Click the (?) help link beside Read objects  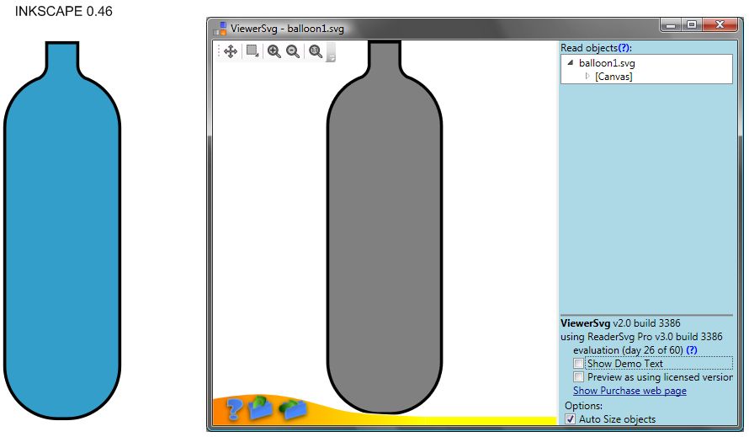click(x=624, y=48)
